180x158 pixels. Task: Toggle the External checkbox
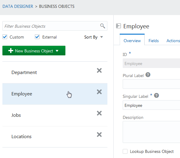(37, 37)
